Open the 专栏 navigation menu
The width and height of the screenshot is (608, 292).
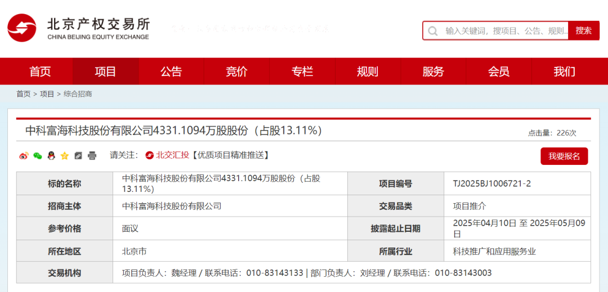(x=302, y=71)
